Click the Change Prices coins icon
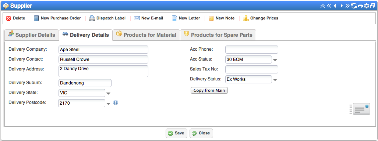378x141 pixels. tap(245, 18)
